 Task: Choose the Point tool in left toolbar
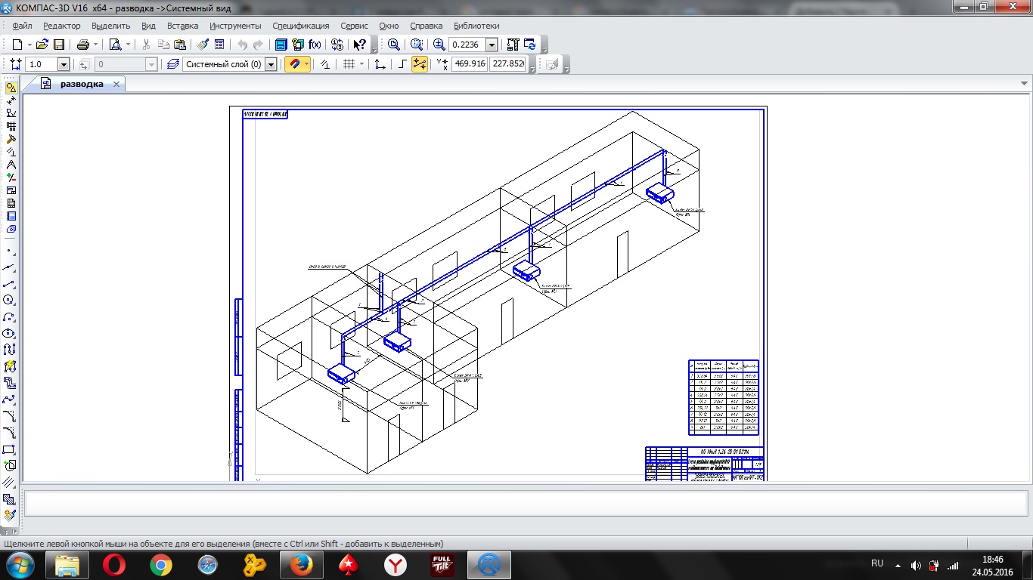tap(10, 250)
